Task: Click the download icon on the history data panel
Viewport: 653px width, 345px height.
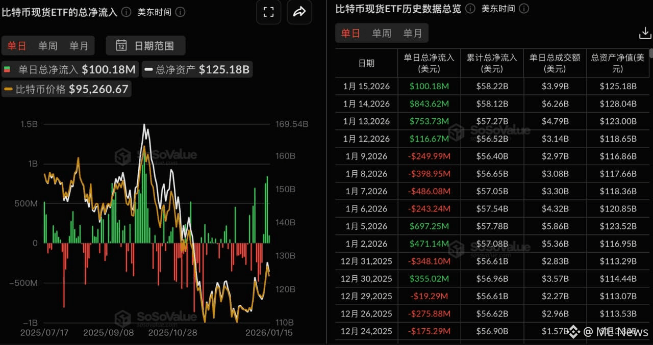Action: pyautogui.click(x=645, y=33)
